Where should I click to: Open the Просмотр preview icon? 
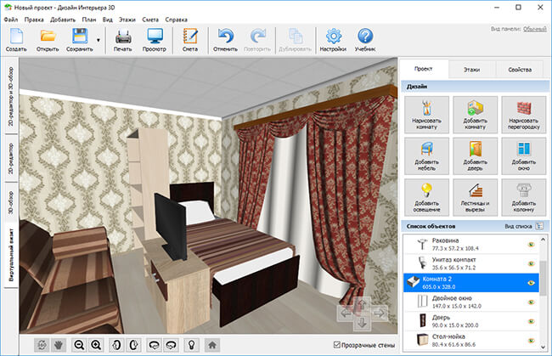coord(155,40)
